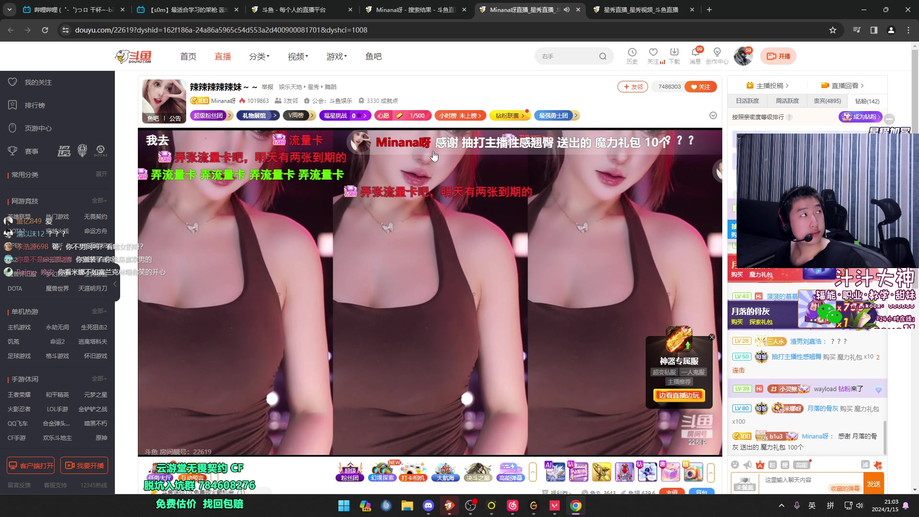The height and width of the screenshot is (517, 919).
Task: Open File Explorer from the taskbar
Action: (x=407, y=506)
